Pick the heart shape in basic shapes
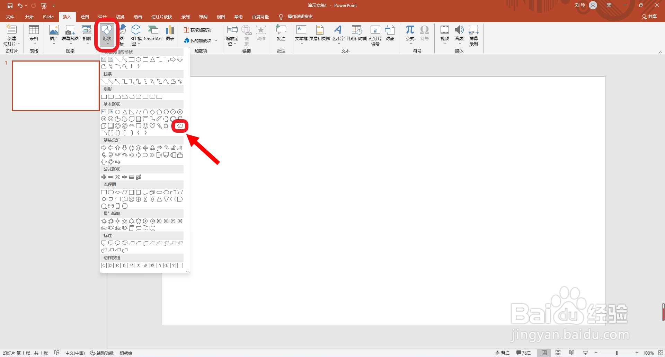The height and width of the screenshot is (357, 665). (152, 126)
